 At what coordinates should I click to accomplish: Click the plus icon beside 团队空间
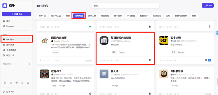point(29,64)
